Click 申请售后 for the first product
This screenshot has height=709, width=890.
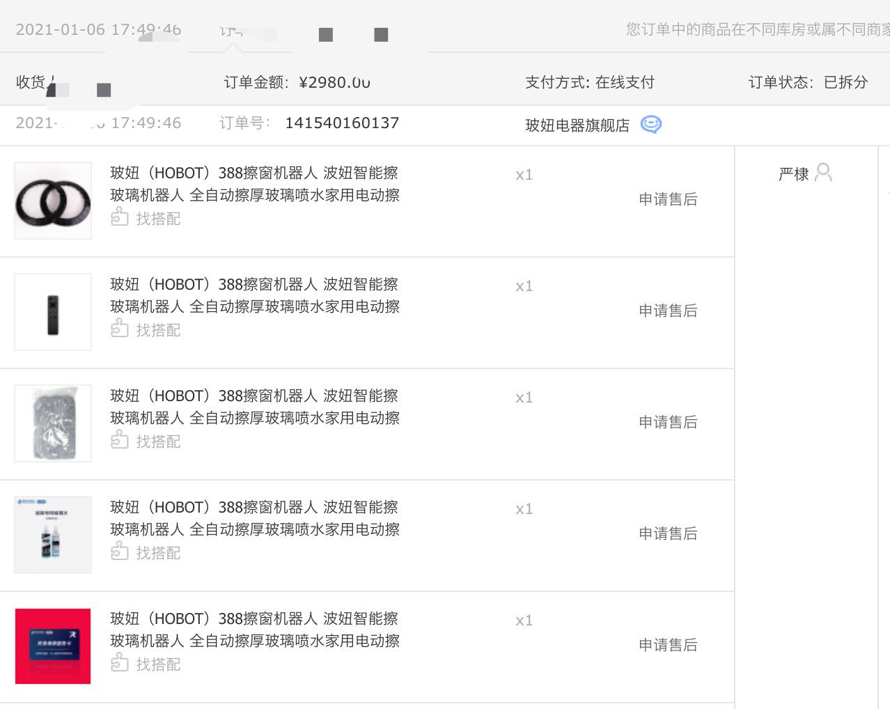coord(667,199)
